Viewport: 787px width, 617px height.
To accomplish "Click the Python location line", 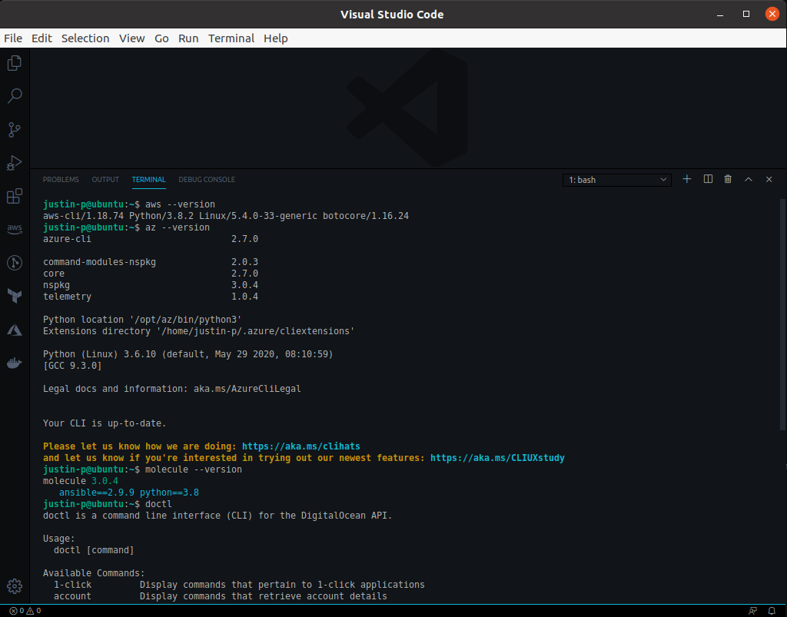I will click(x=142, y=320).
